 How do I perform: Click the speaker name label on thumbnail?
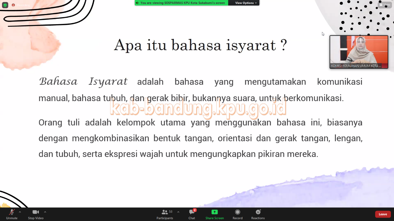(x=356, y=66)
